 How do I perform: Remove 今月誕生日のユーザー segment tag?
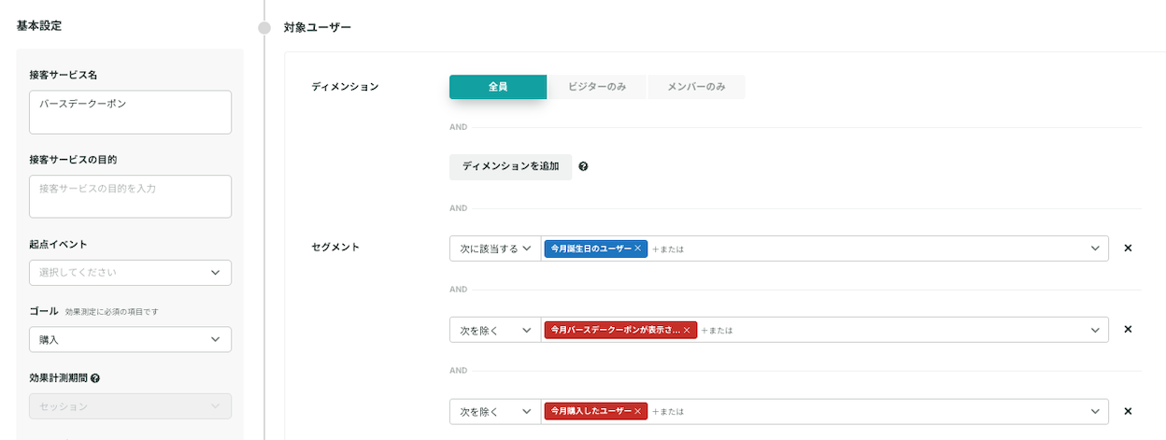(x=638, y=248)
